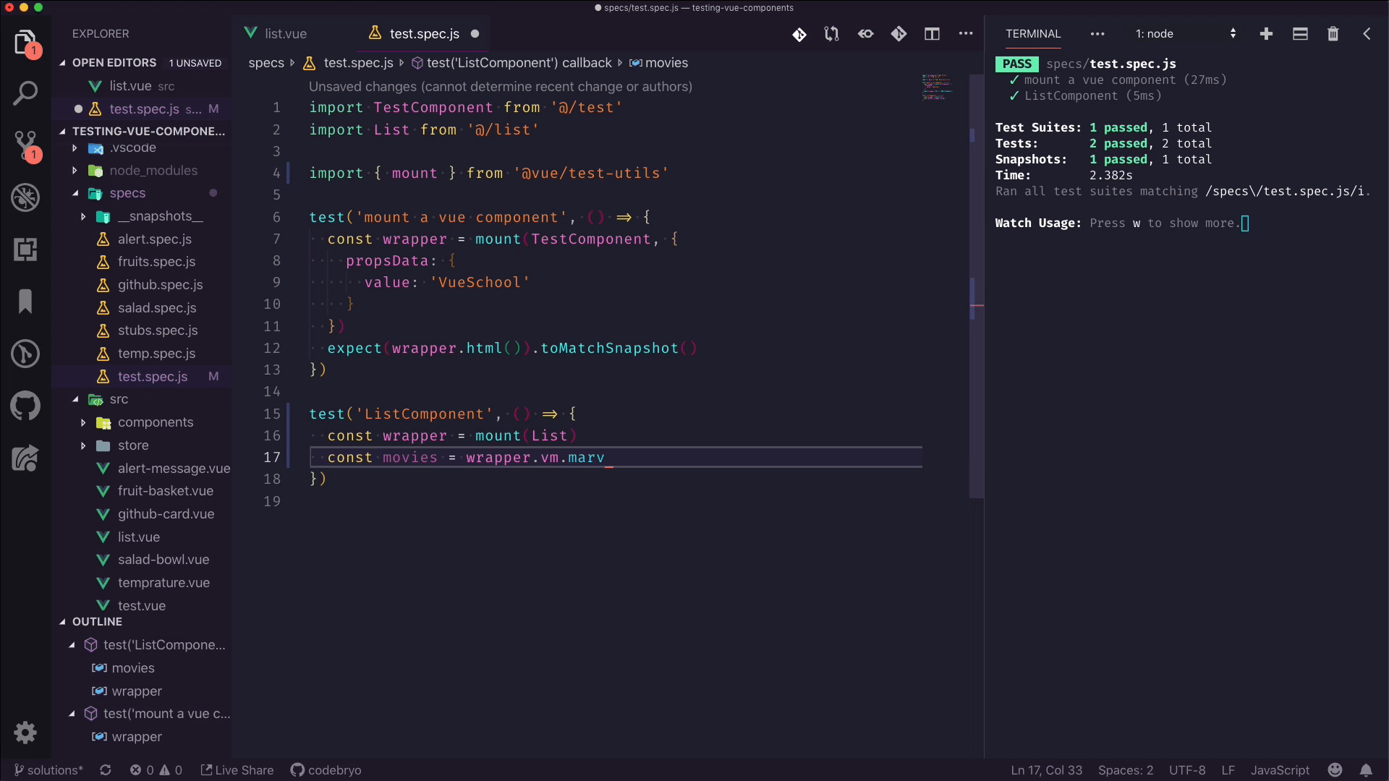The width and height of the screenshot is (1389, 781).
Task: Start Live Share from status bar
Action: tap(237, 770)
